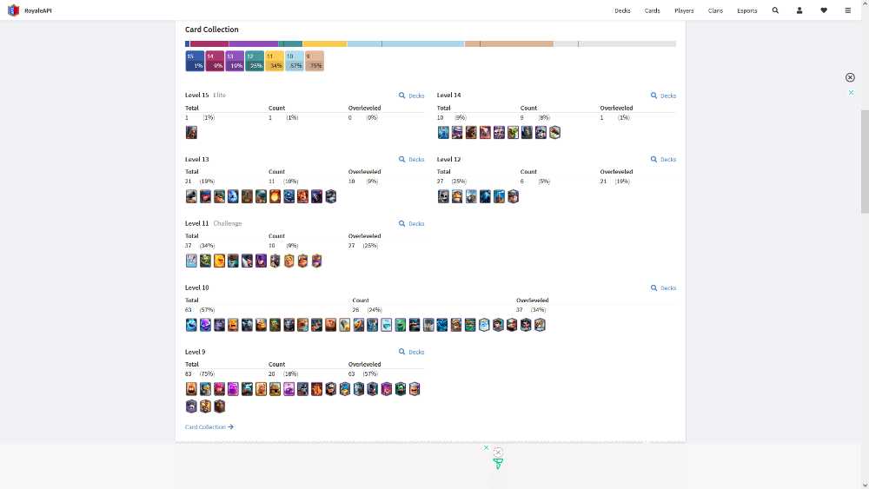This screenshot has height=489, width=869.
Task: Open the search magnifier in top navigation
Action: 775,10
